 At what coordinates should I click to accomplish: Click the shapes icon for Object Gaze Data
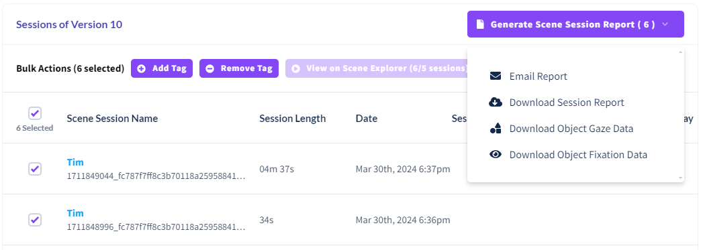tap(496, 129)
